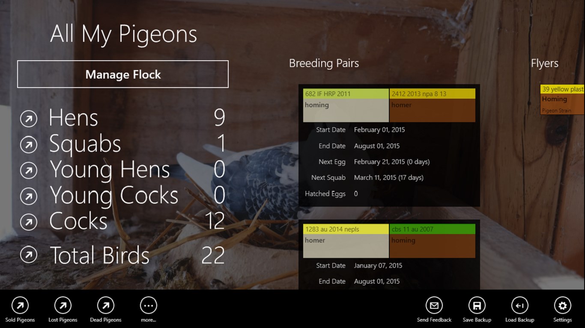Select the 2412 2013 npa 8 13 tile
Screen dimensions: 585x328
(433, 105)
